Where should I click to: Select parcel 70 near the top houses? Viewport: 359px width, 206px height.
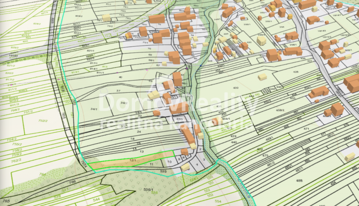(x=149, y=48)
